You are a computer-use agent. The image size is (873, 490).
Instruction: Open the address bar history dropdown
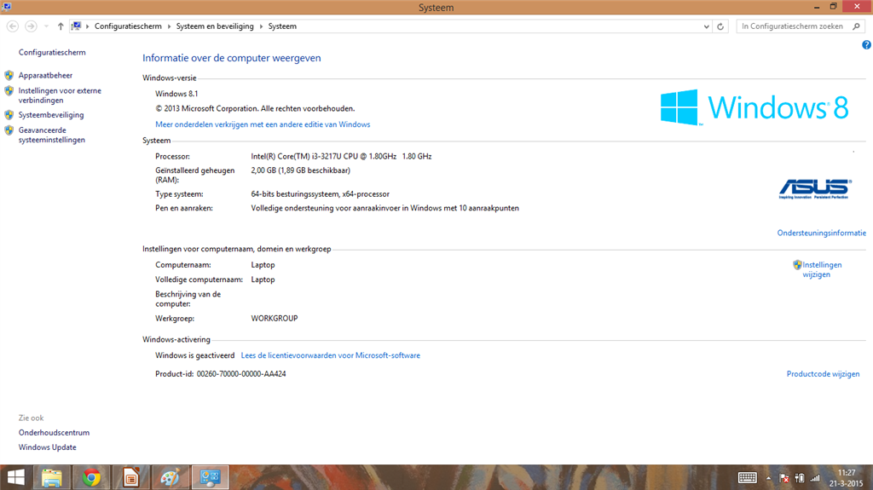706,26
